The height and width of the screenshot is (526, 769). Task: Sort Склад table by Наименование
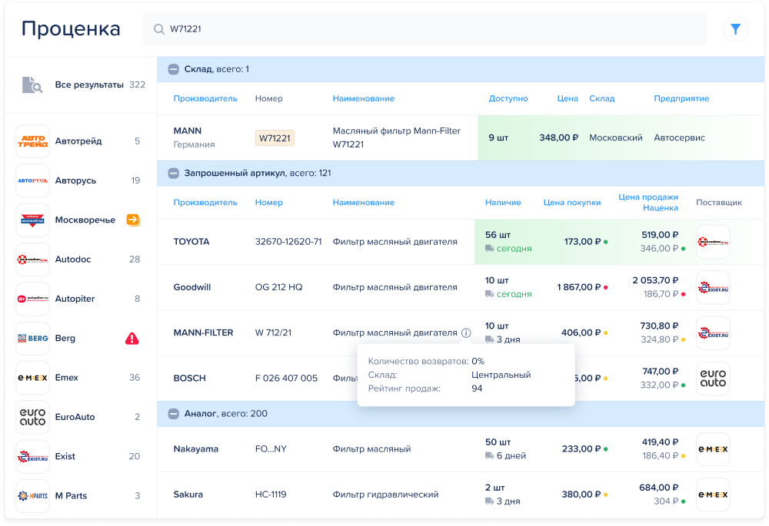364,98
